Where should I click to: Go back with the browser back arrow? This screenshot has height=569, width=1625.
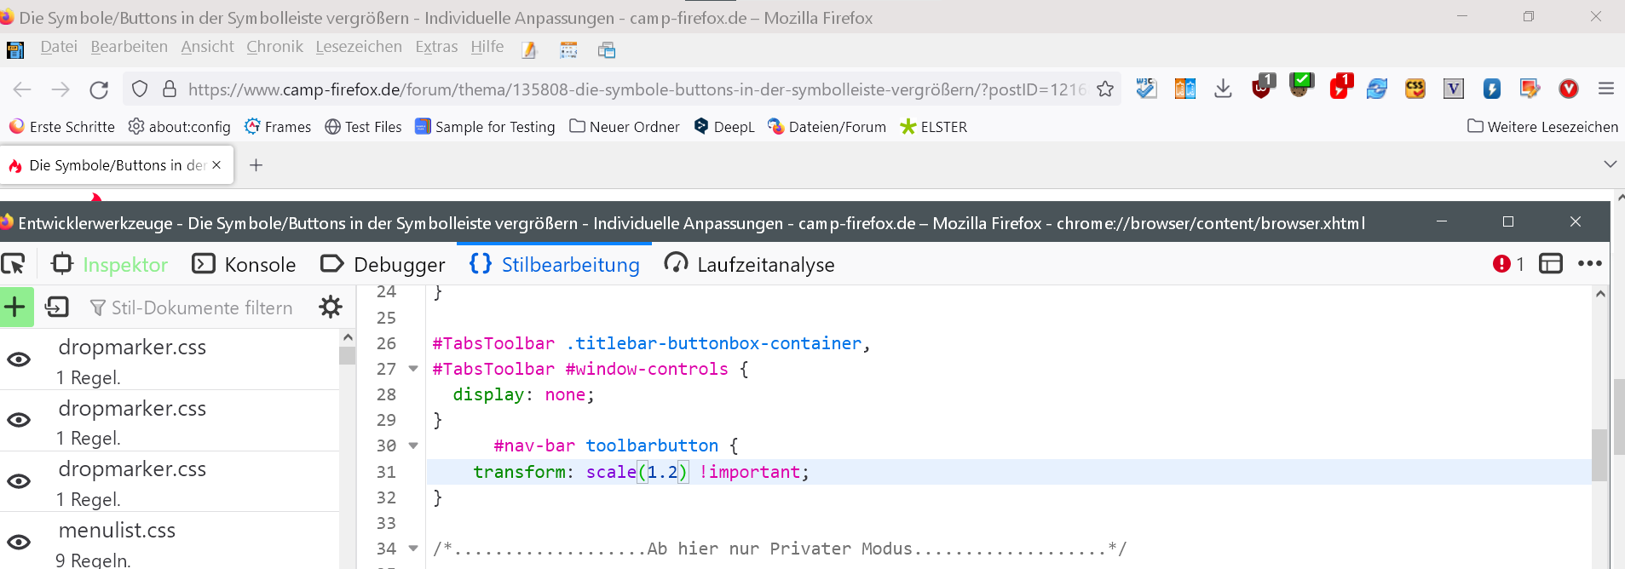click(x=22, y=89)
